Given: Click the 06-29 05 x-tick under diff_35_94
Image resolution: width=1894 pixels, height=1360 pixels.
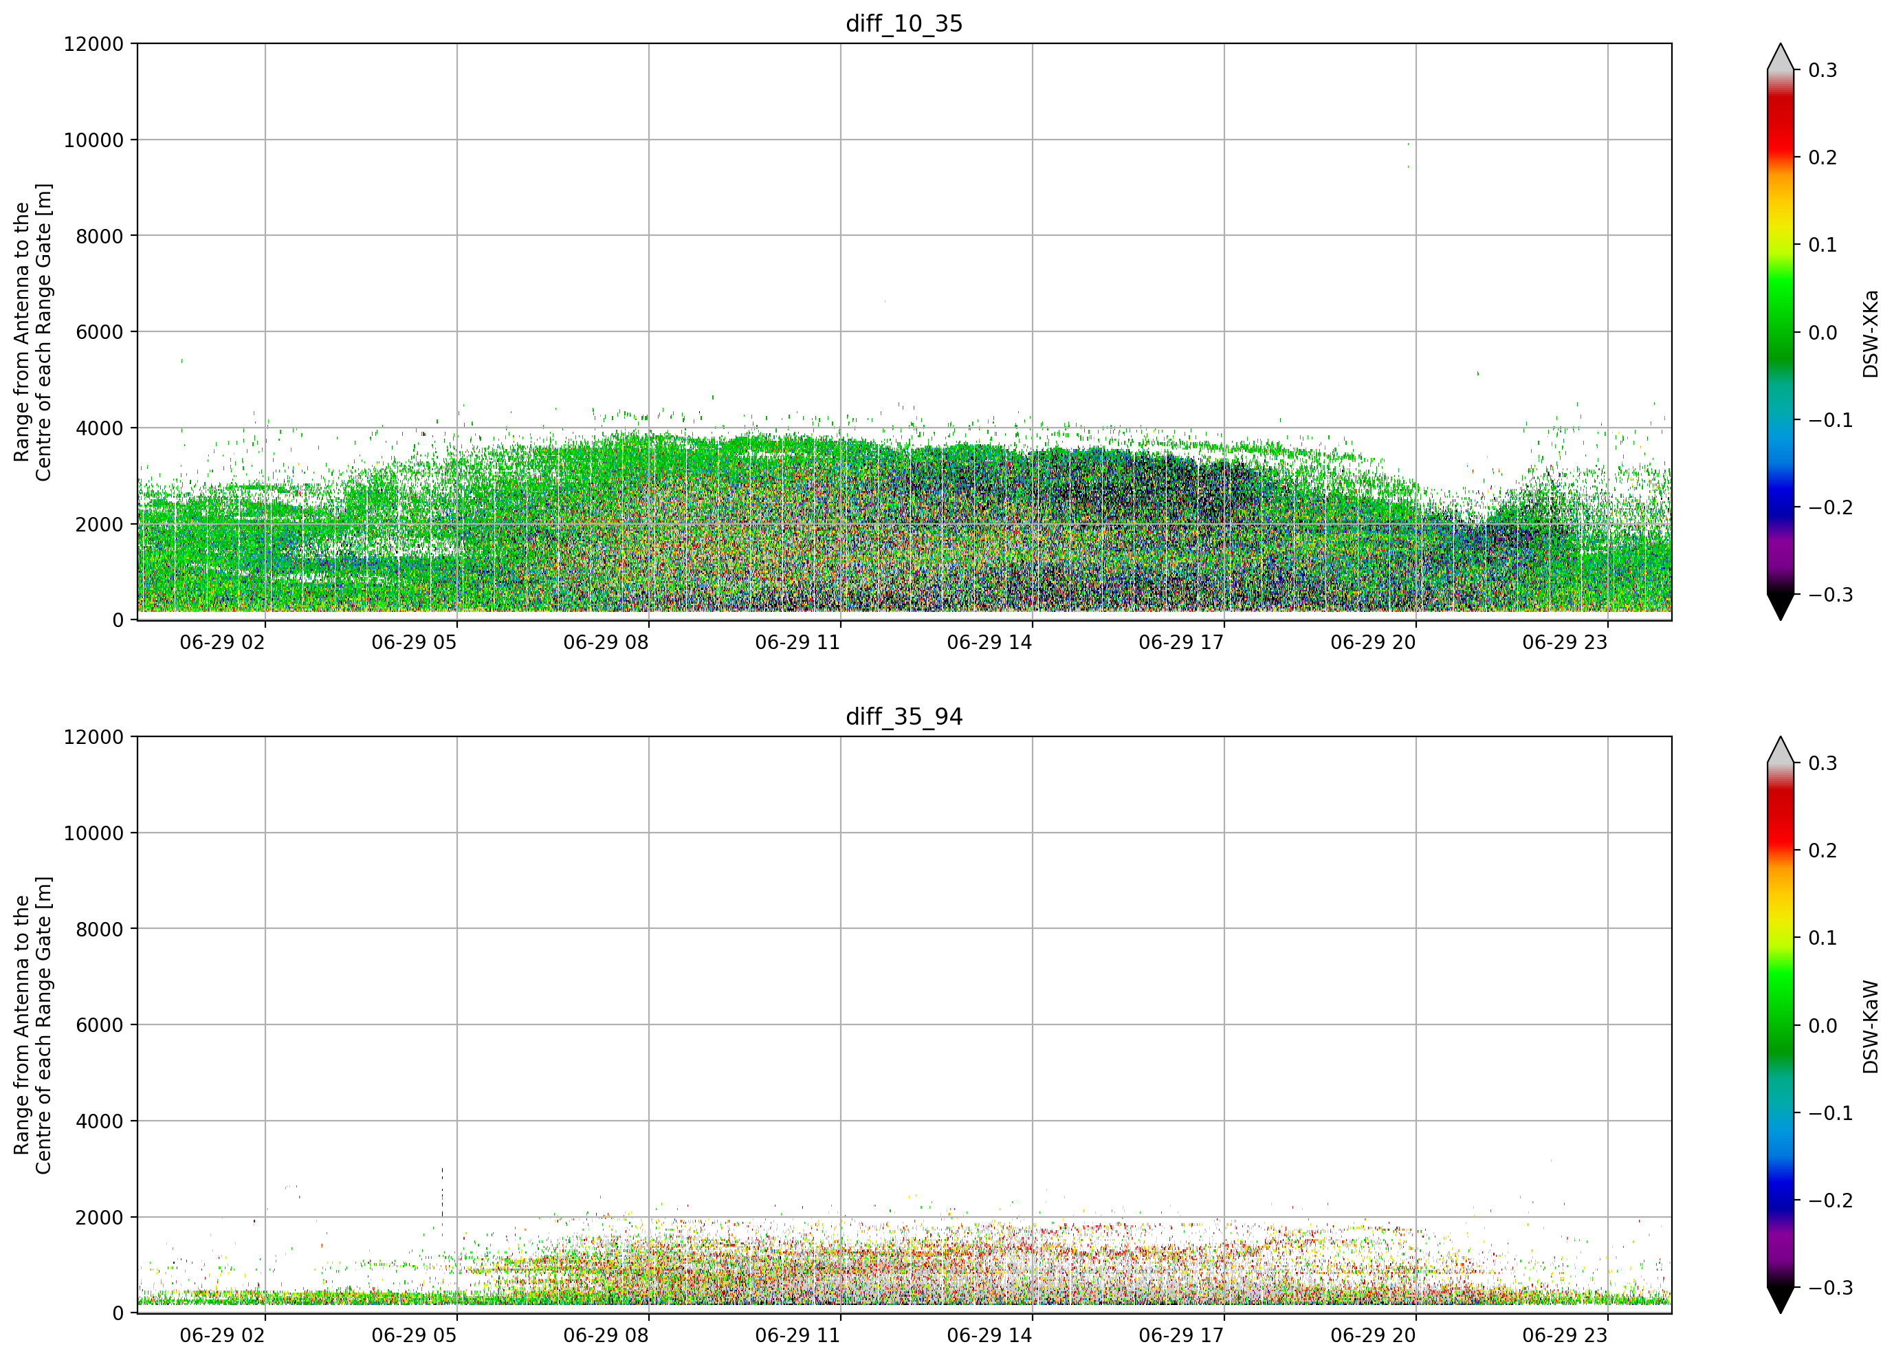Looking at the screenshot, I should coord(415,1336).
